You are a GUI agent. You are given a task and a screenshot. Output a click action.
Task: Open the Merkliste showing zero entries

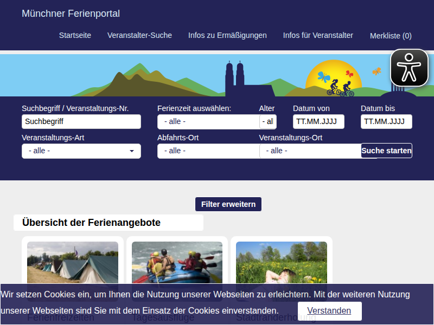click(390, 35)
